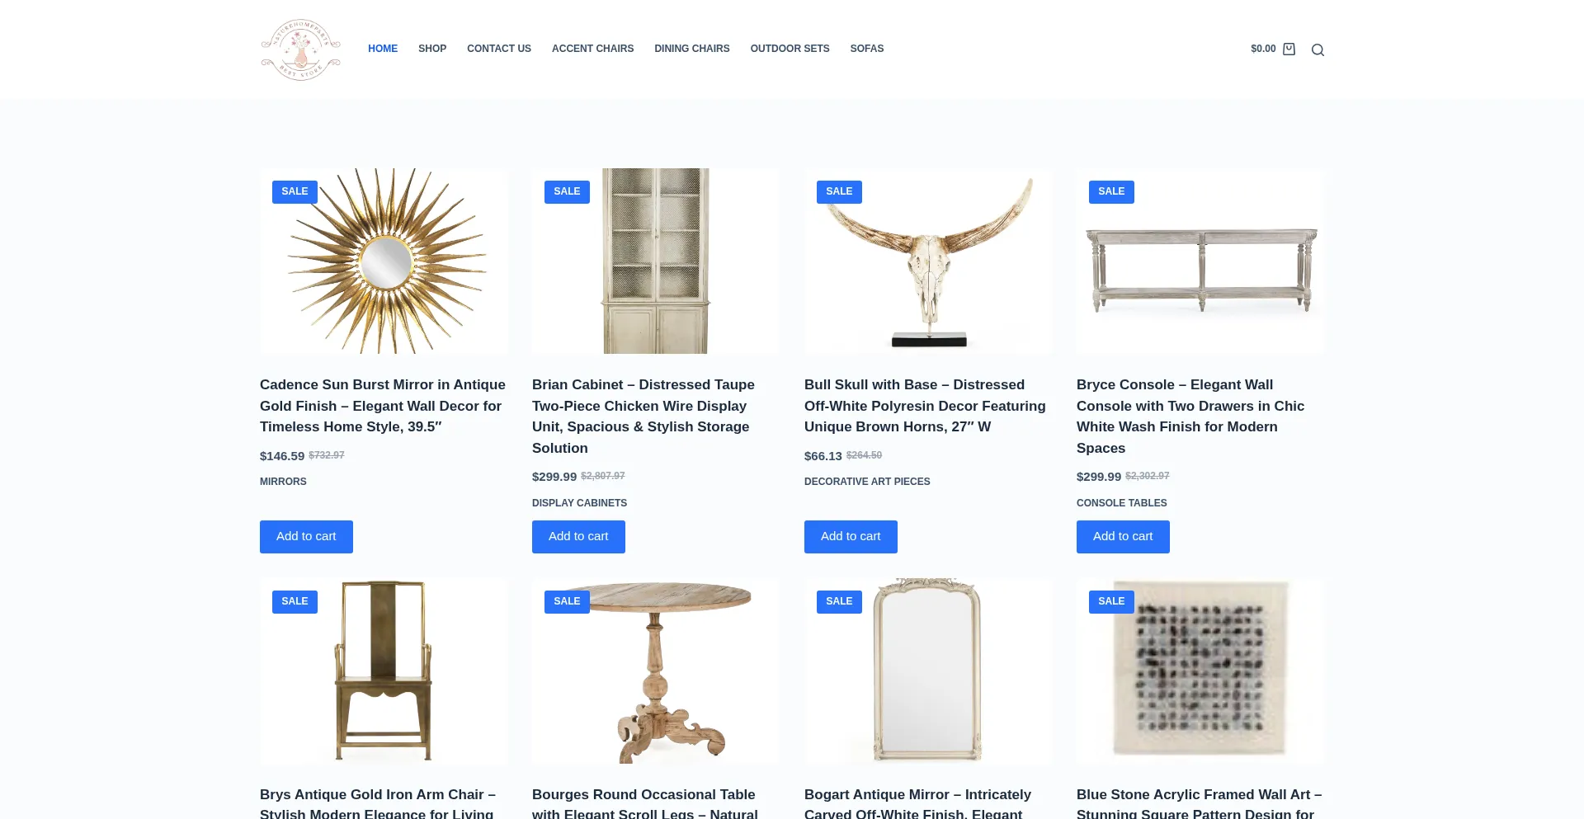View the Bogart Antique Mirror image
This screenshot has height=819, width=1584.
click(x=928, y=671)
